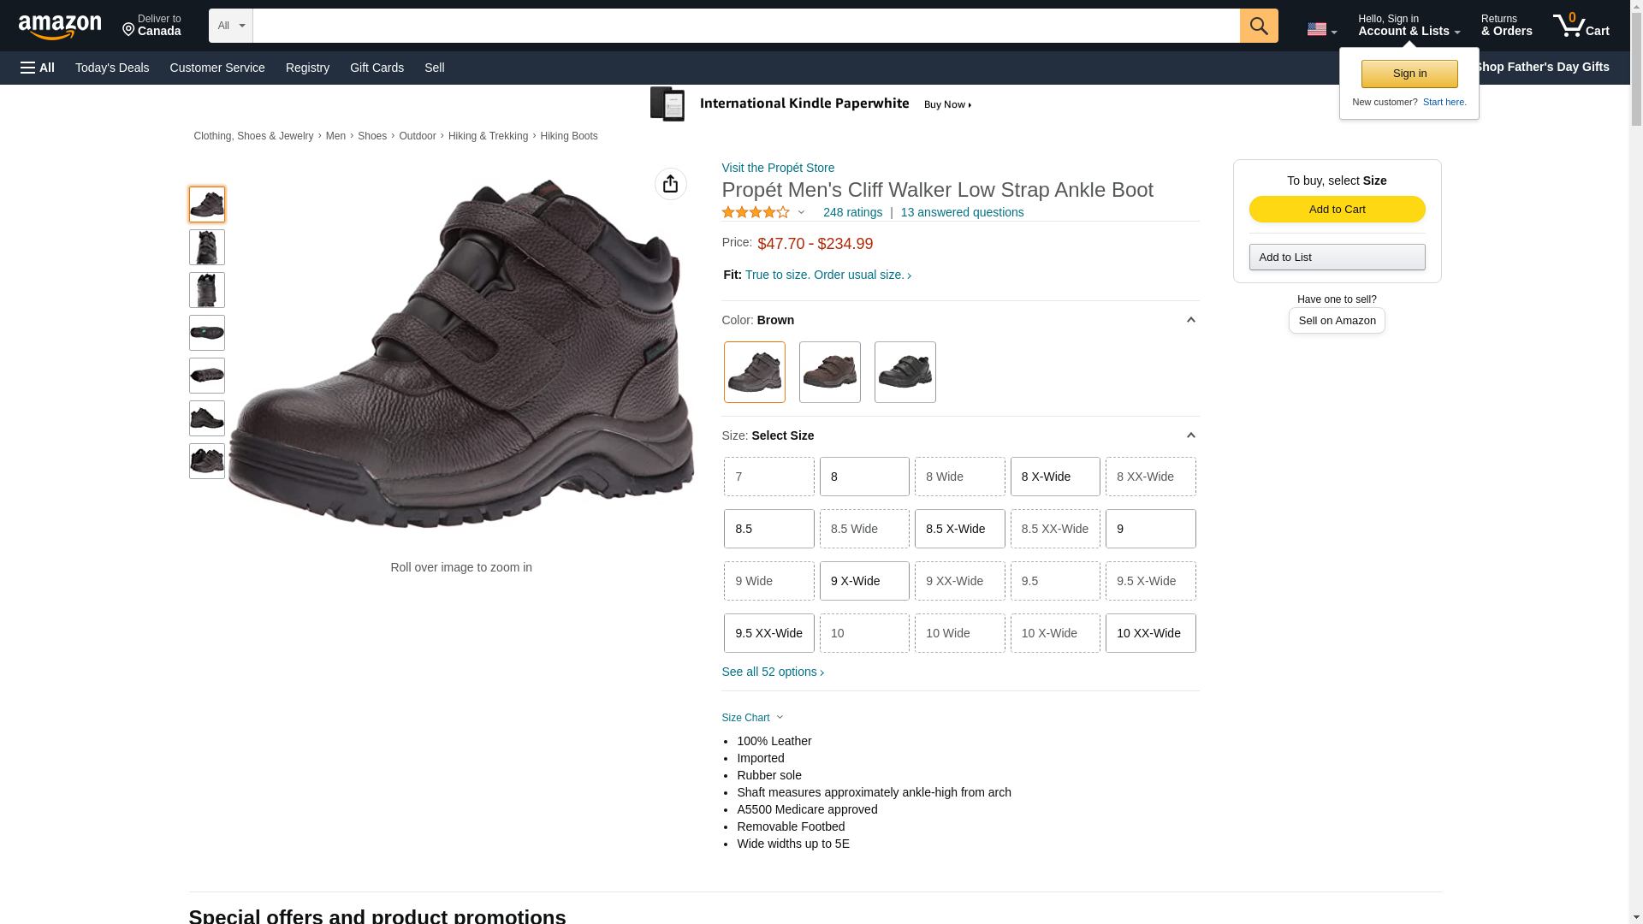The width and height of the screenshot is (1643, 924).
Task: Open the All hamburger menu
Action: point(38,68)
